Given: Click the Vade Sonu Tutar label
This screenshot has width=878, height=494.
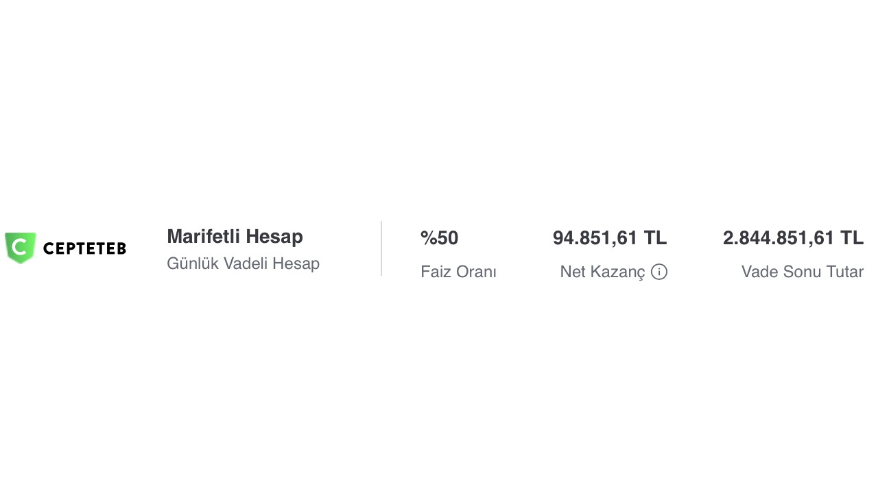Looking at the screenshot, I should 802,272.
